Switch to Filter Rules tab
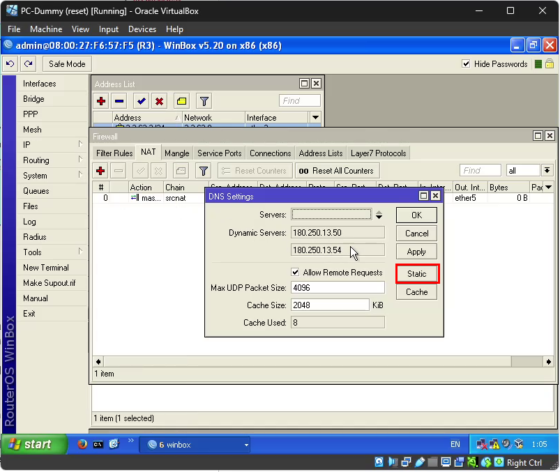Screen dimensions: 560x472 tap(114, 153)
